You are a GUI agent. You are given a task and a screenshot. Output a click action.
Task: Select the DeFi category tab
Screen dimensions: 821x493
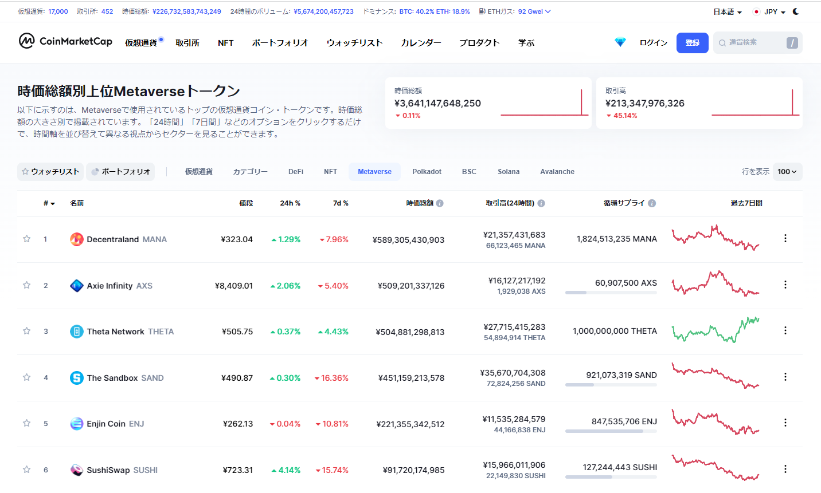click(x=296, y=172)
